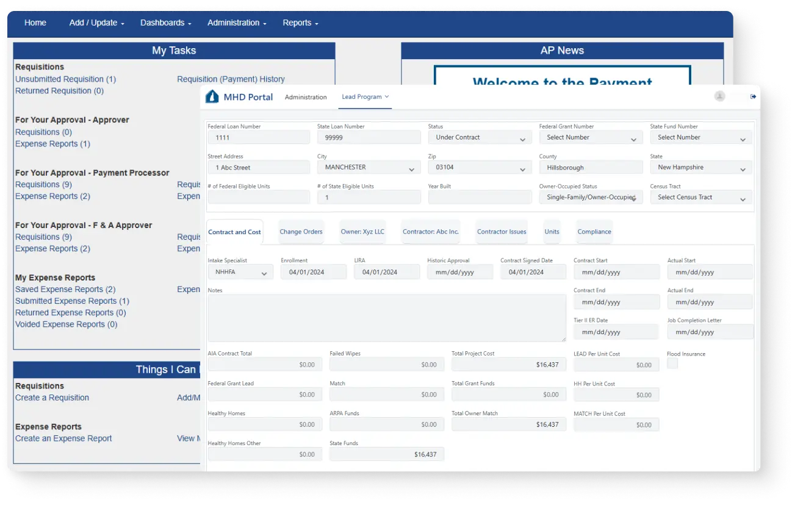Click the MHD Portal building logo icon

click(212, 96)
